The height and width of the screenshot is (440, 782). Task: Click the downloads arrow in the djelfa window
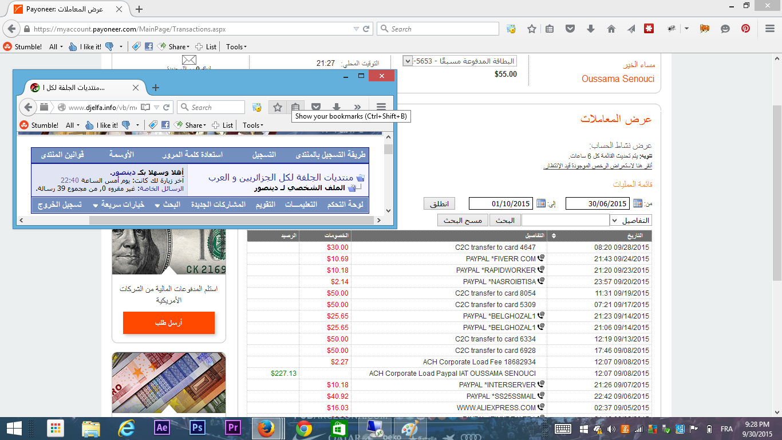(337, 107)
